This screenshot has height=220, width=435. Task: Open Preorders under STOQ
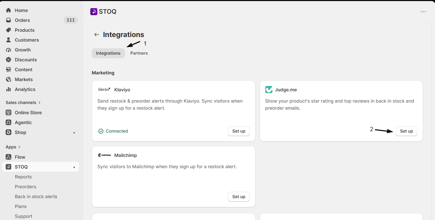pos(25,187)
